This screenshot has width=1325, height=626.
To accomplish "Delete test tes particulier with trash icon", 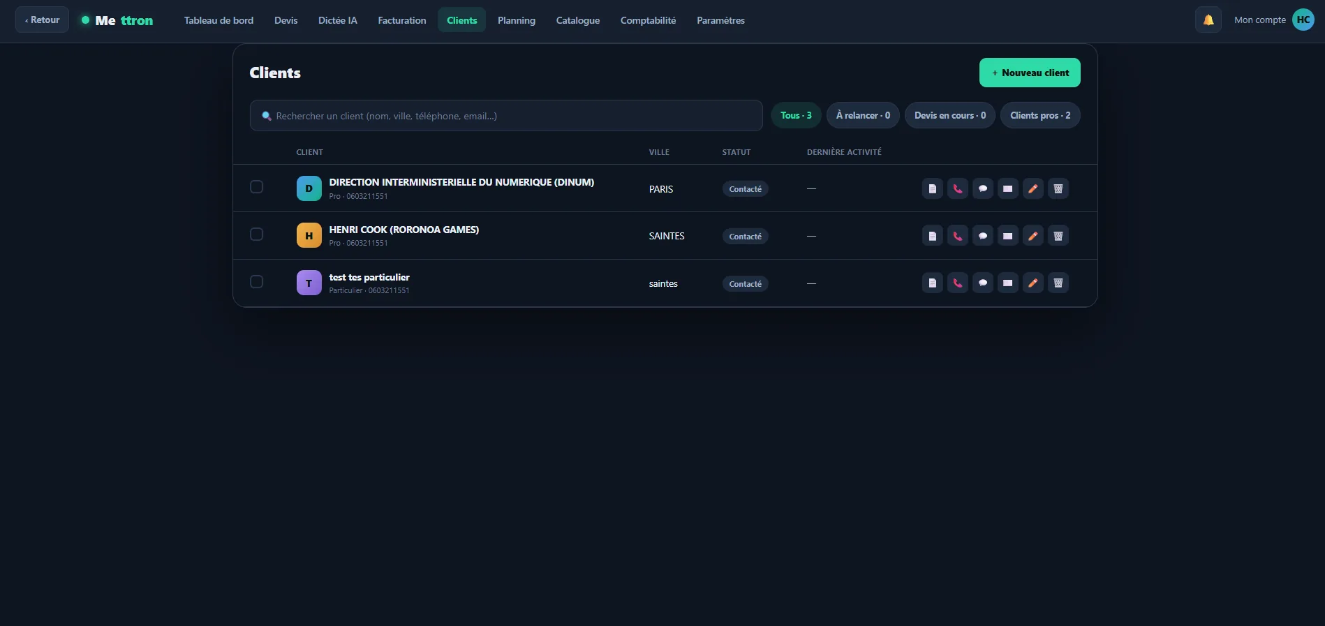I will pyautogui.click(x=1058, y=283).
